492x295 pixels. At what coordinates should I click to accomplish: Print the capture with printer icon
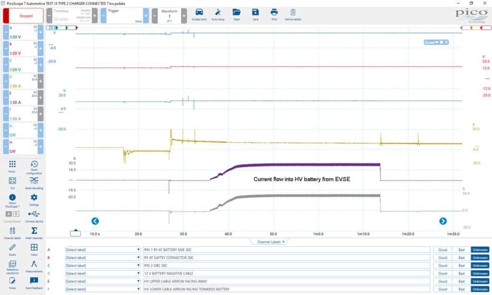pos(274,14)
